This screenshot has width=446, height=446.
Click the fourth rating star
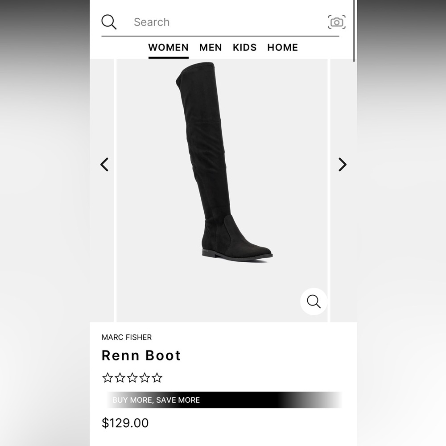(x=145, y=378)
